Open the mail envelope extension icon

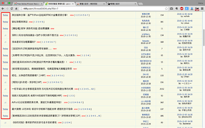click(171, 9)
